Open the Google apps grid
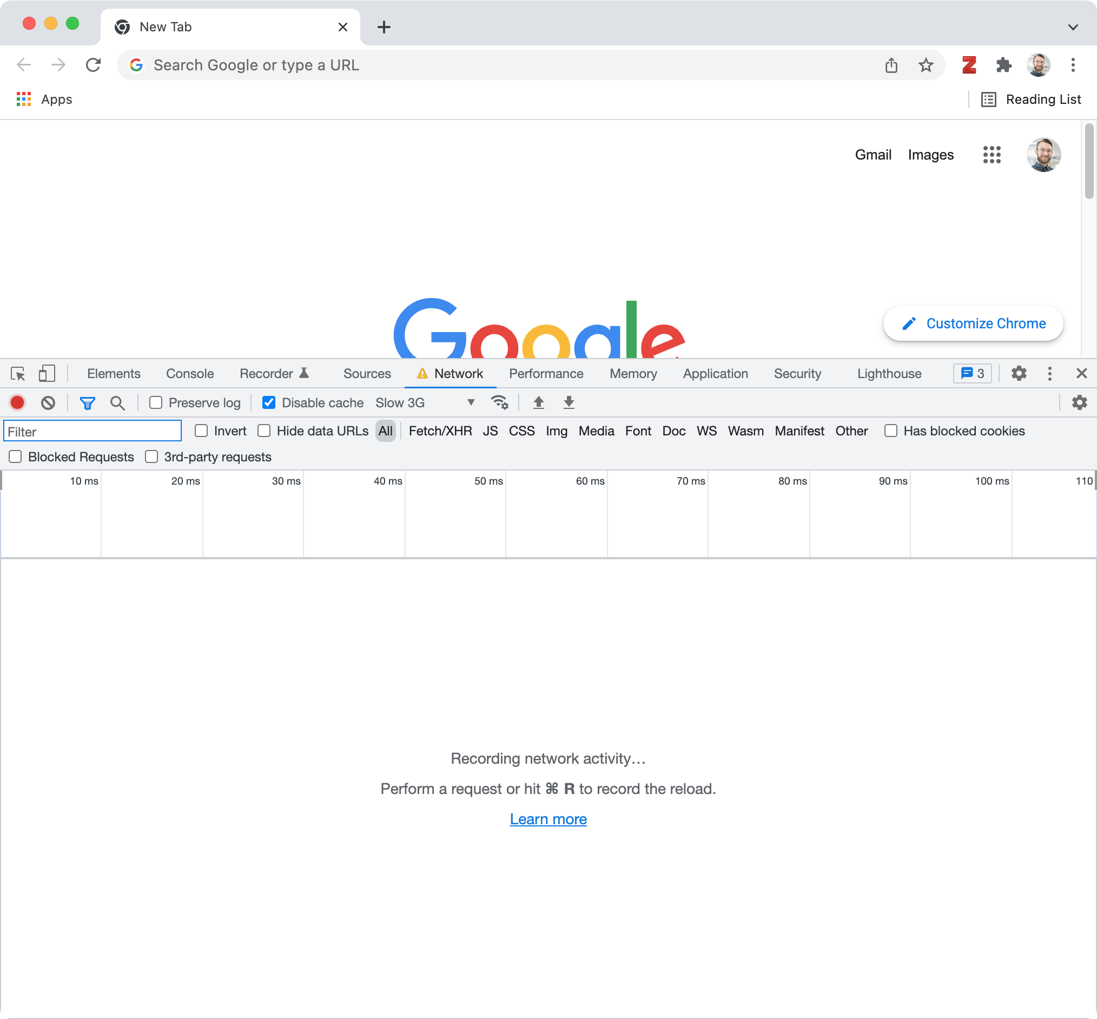 pyautogui.click(x=992, y=155)
